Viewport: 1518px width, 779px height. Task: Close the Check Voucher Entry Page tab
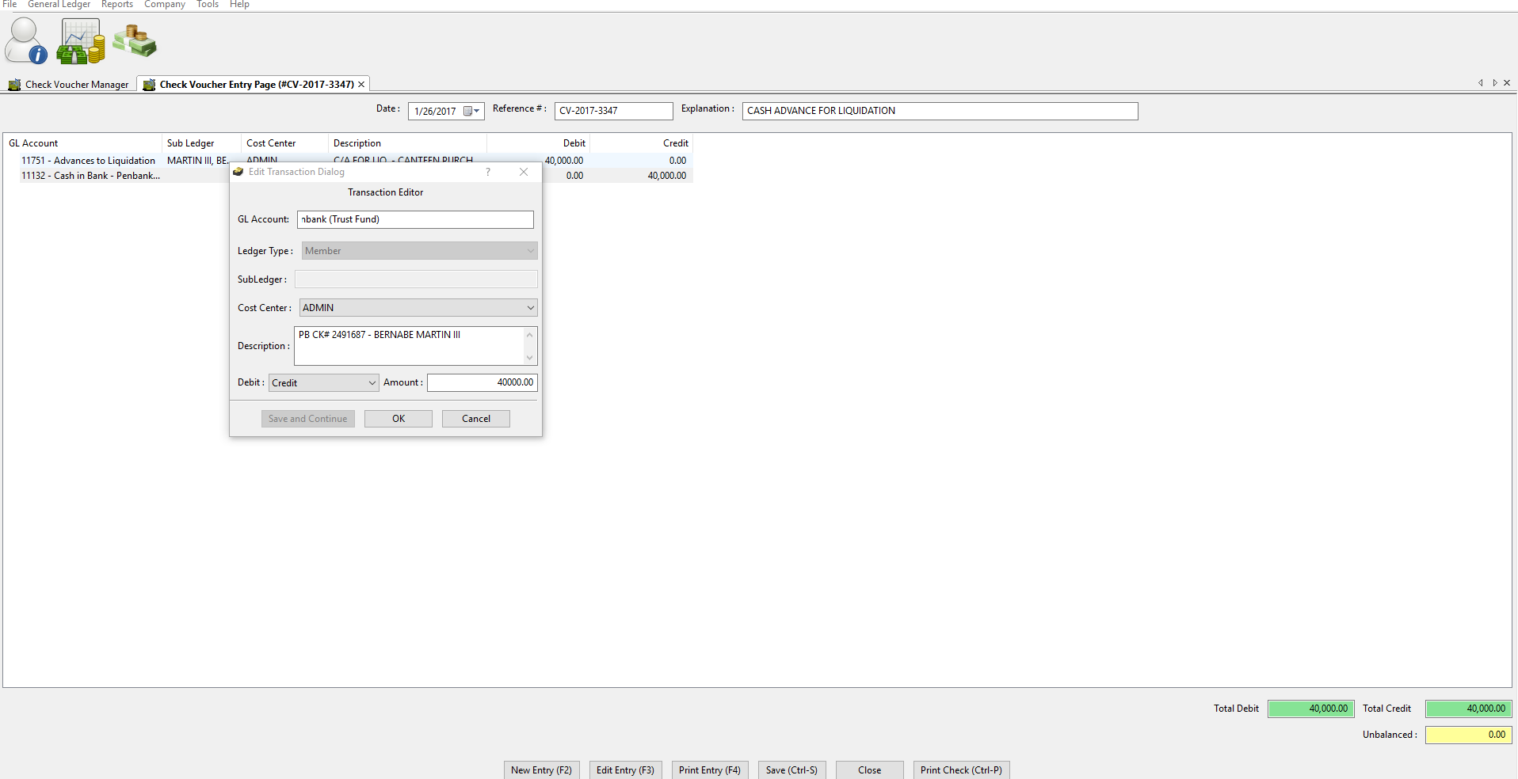coord(361,85)
